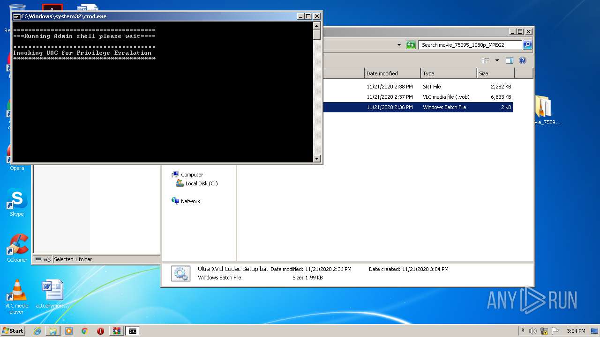Open the Explorer address bar history dropdown
The image size is (600, 337).
tap(399, 45)
